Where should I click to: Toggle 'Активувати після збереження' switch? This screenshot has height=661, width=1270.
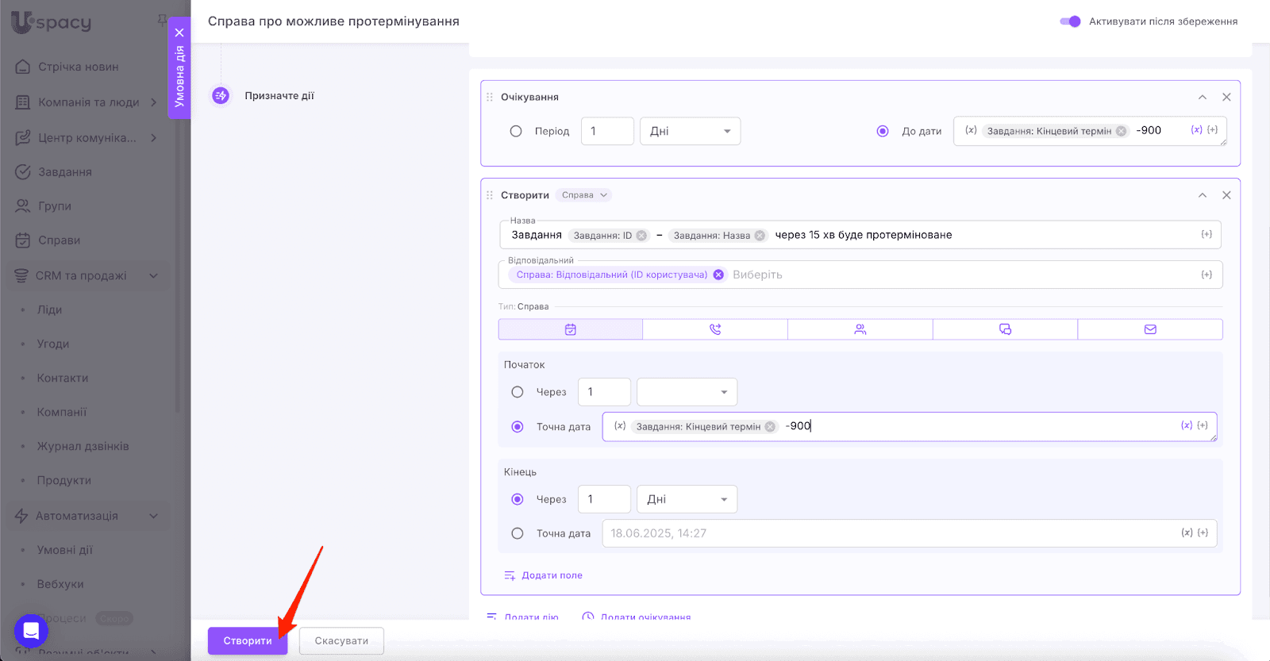1070,21
